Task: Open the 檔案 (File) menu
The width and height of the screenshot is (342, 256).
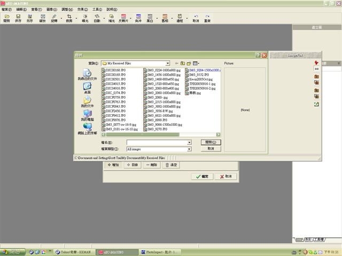Action: coord(6,10)
